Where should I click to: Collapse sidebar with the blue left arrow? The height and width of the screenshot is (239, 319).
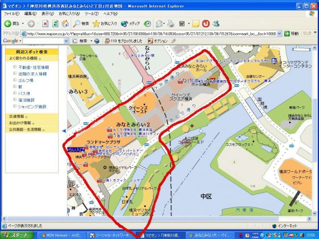(64, 131)
